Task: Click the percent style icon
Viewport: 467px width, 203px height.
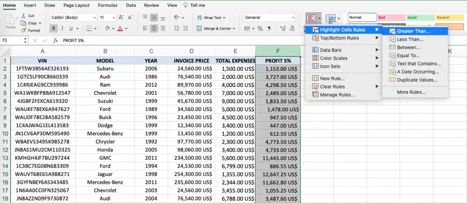Action: point(260,28)
